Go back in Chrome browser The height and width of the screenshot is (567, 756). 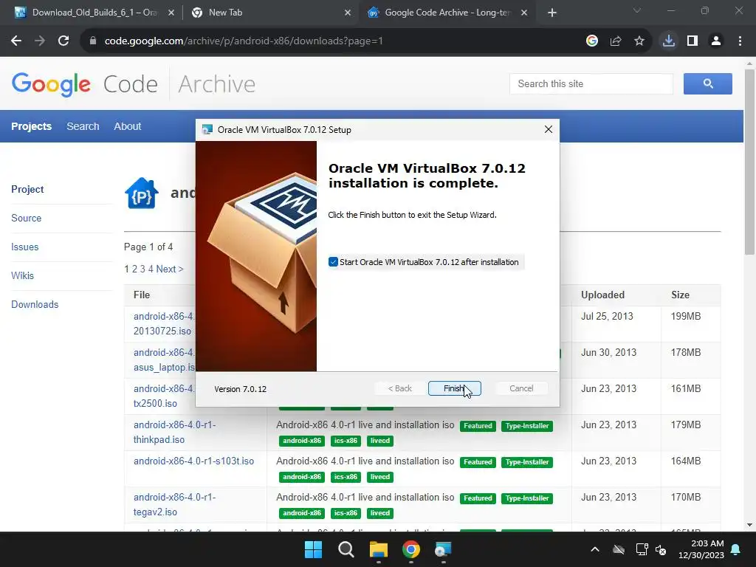16,41
